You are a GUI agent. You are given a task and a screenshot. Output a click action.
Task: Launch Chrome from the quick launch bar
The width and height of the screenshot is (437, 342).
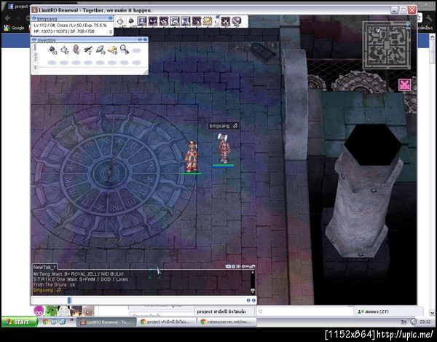(45, 322)
